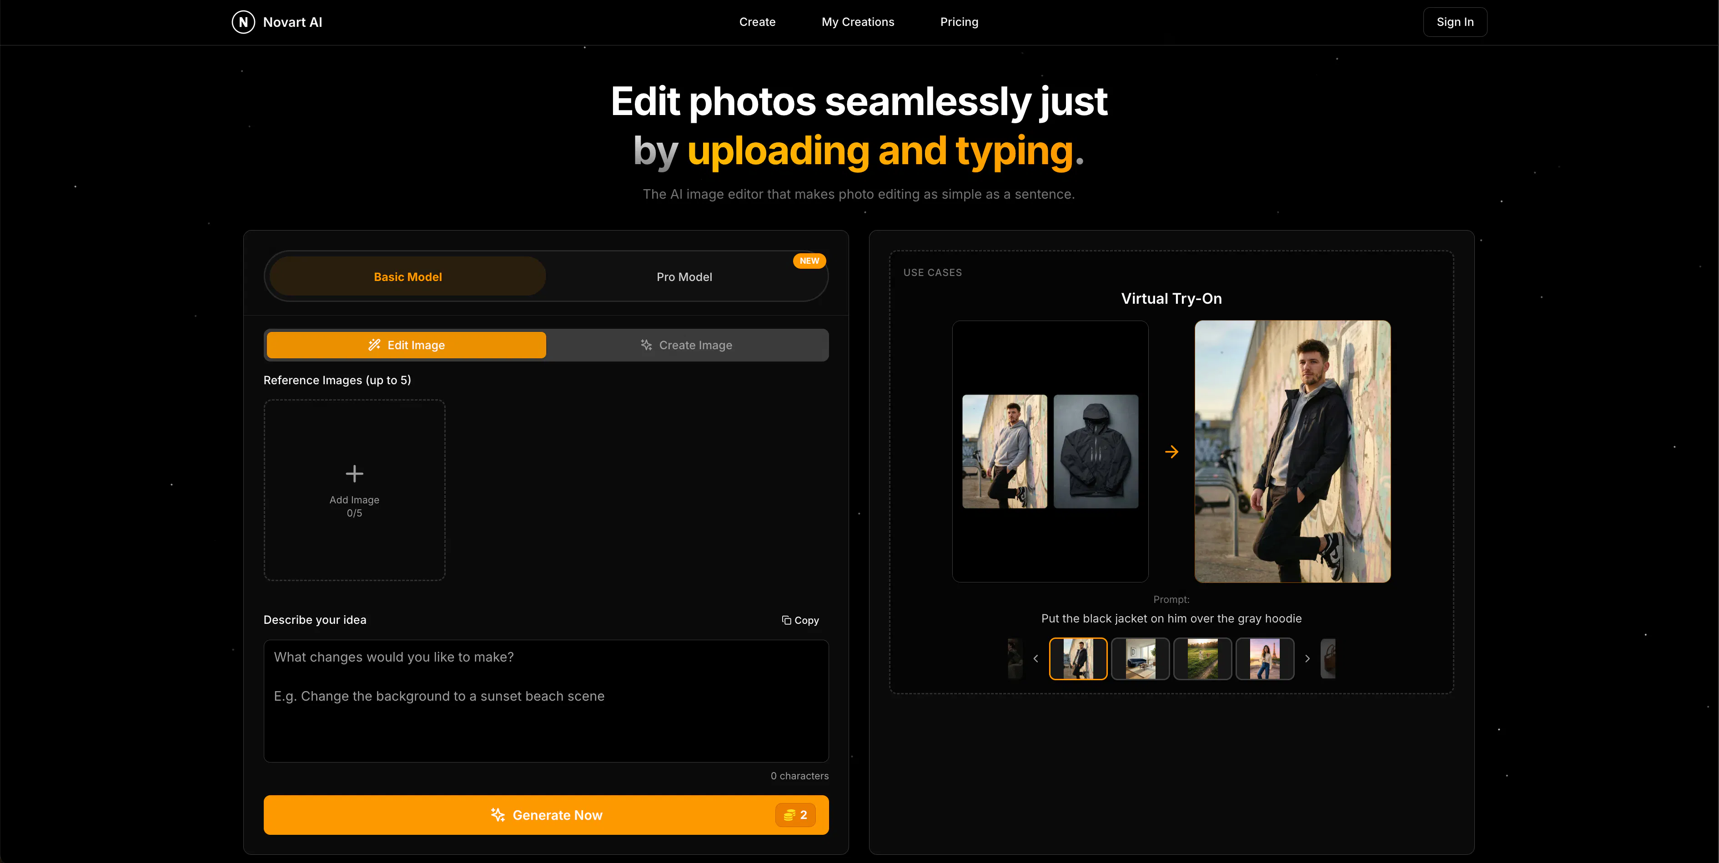The width and height of the screenshot is (1719, 863).
Task: Select the virtual try-on man thumbnail
Action: [1078, 659]
